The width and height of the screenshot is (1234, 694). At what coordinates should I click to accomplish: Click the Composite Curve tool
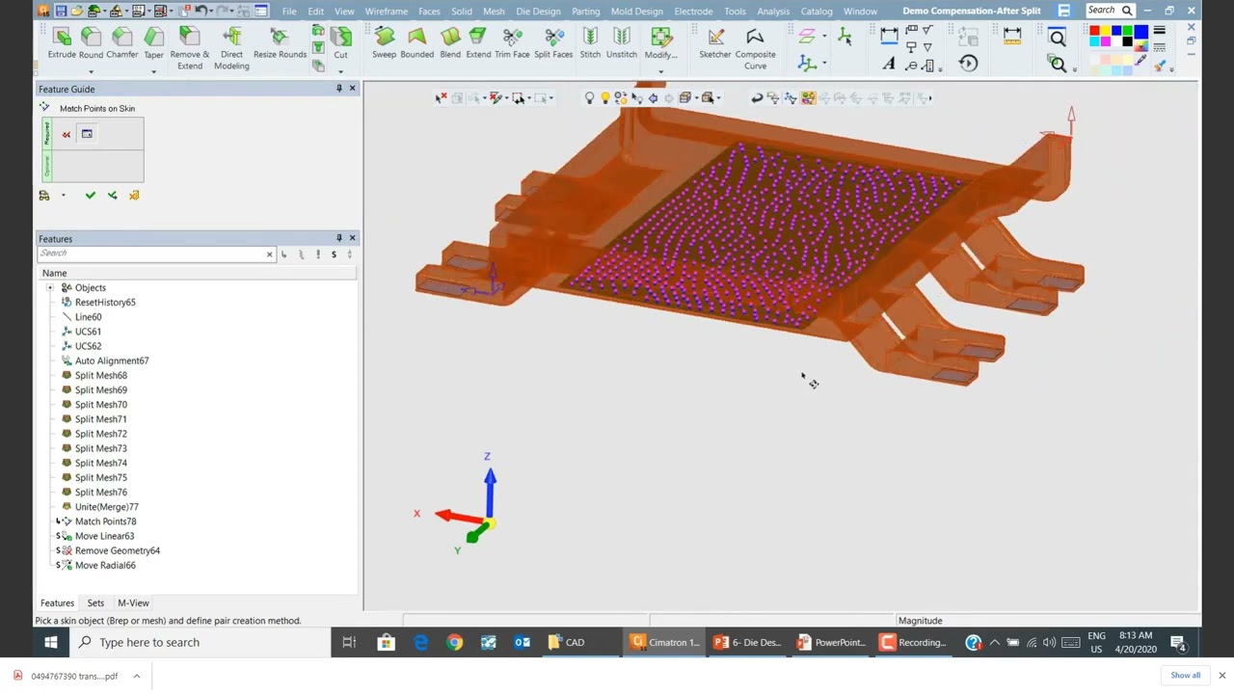point(755,48)
